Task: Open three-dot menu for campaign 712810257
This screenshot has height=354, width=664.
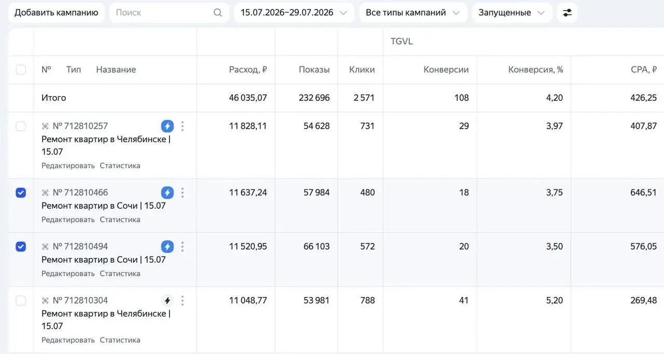Action: point(182,126)
